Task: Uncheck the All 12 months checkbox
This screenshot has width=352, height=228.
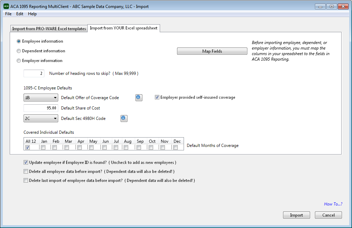Action: (27, 147)
